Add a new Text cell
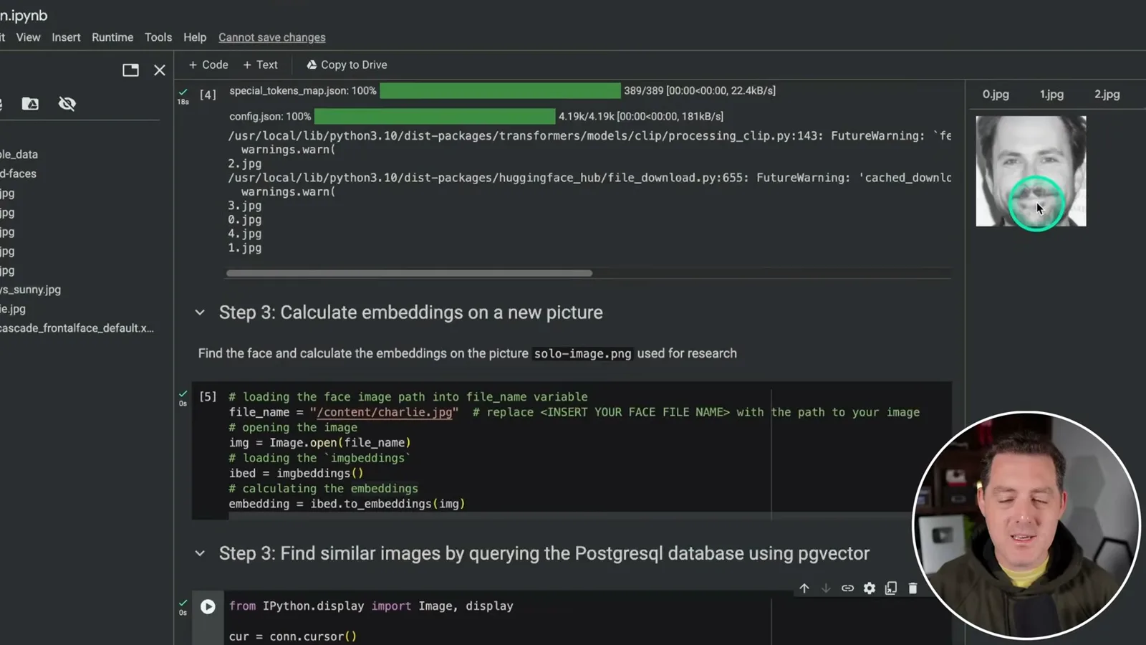This screenshot has height=645, width=1146. click(x=260, y=64)
